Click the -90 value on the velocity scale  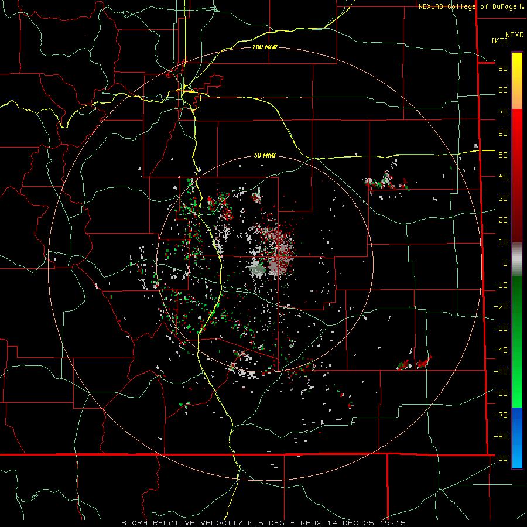point(501,458)
